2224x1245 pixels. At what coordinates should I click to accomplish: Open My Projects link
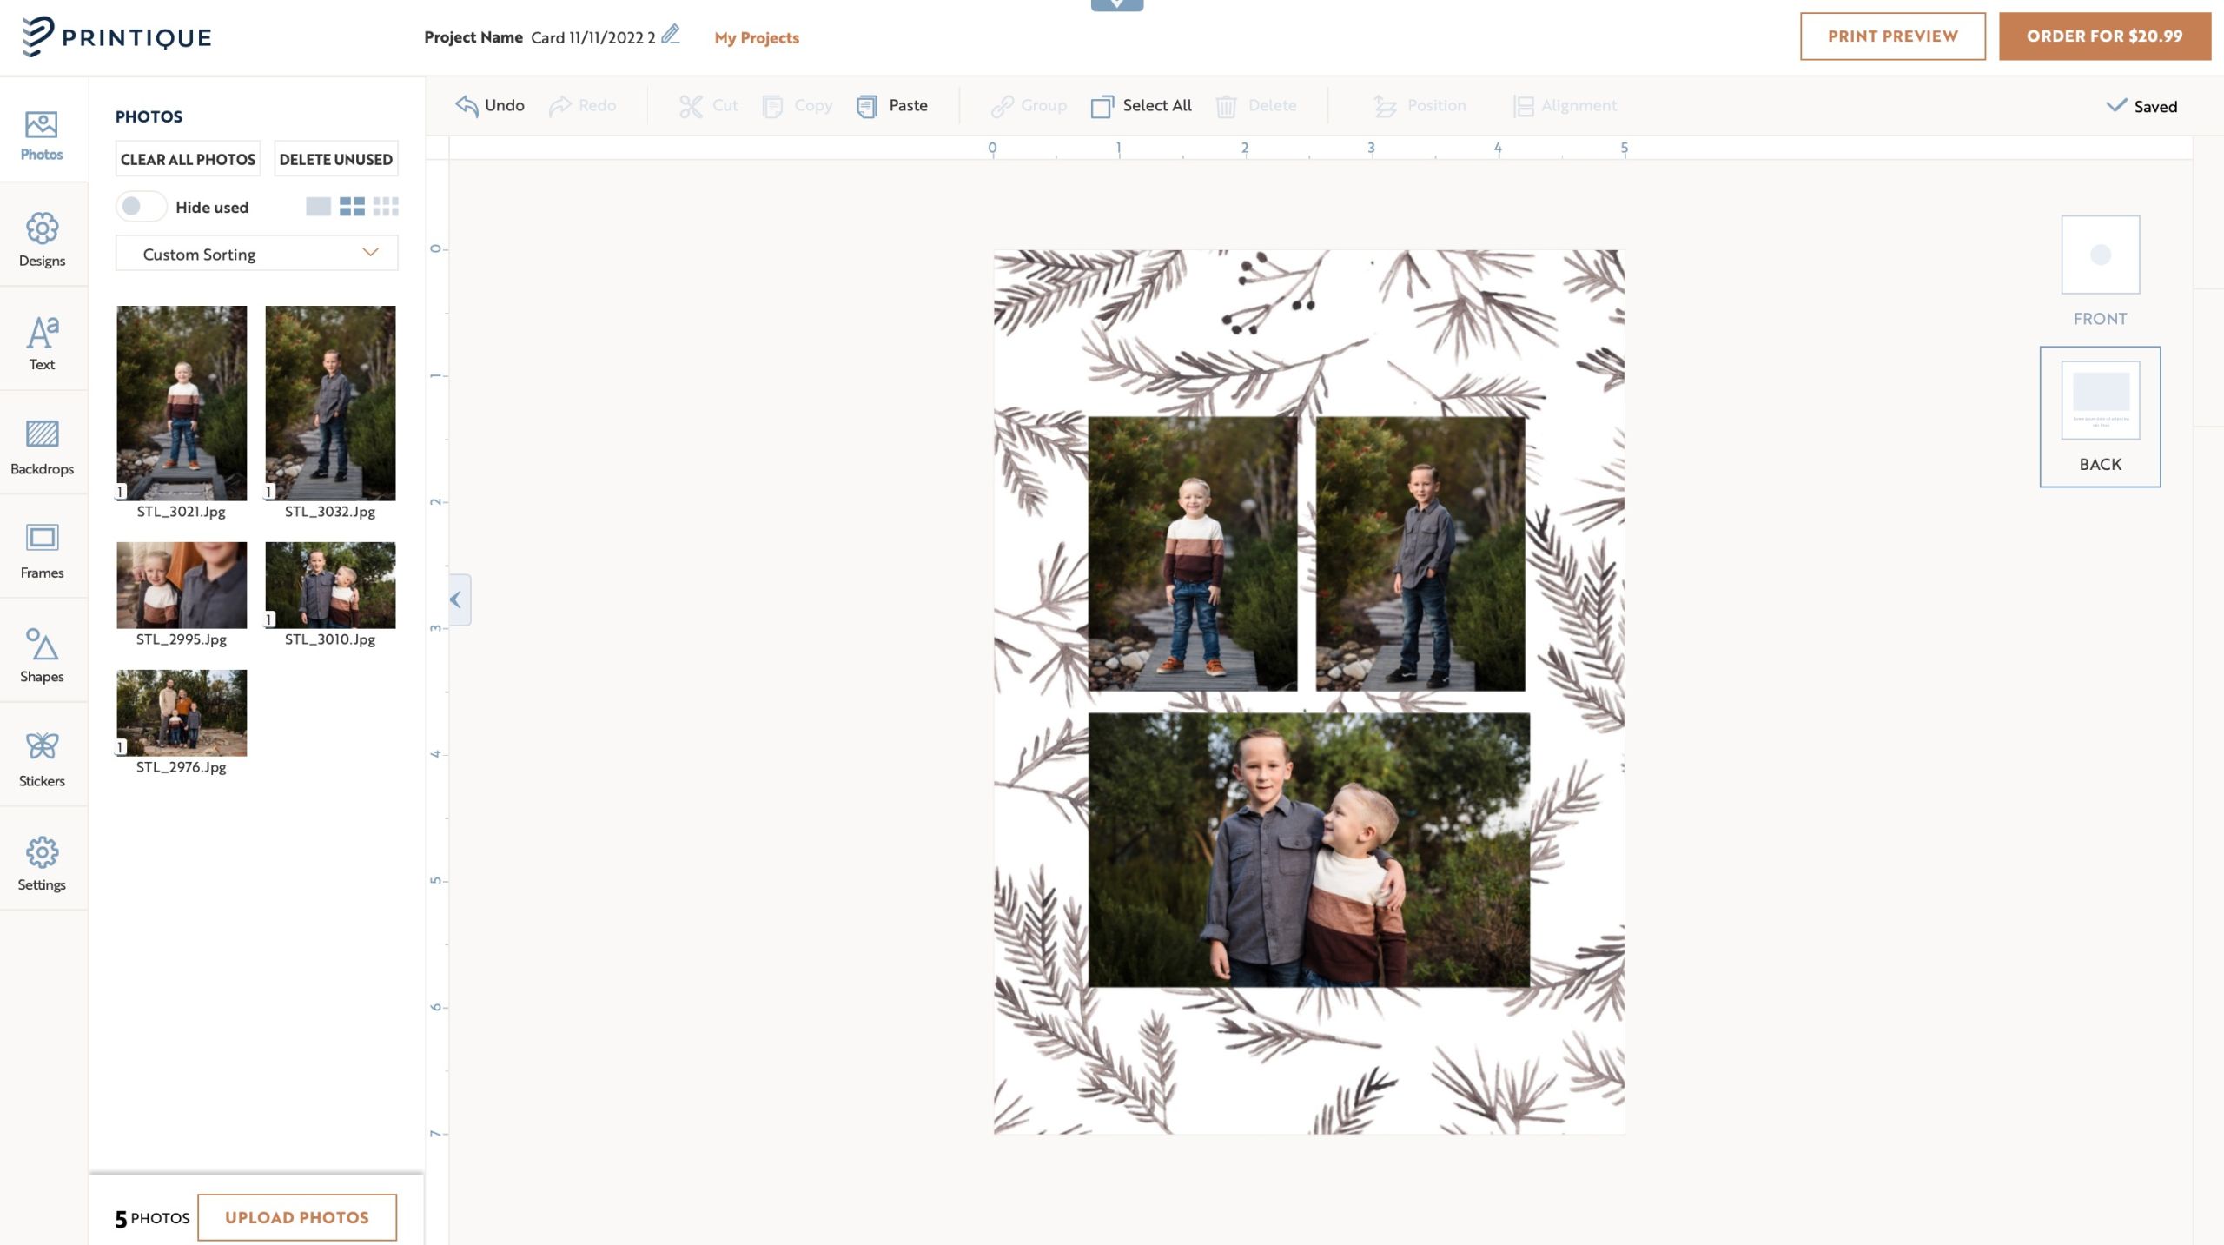(756, 37)
